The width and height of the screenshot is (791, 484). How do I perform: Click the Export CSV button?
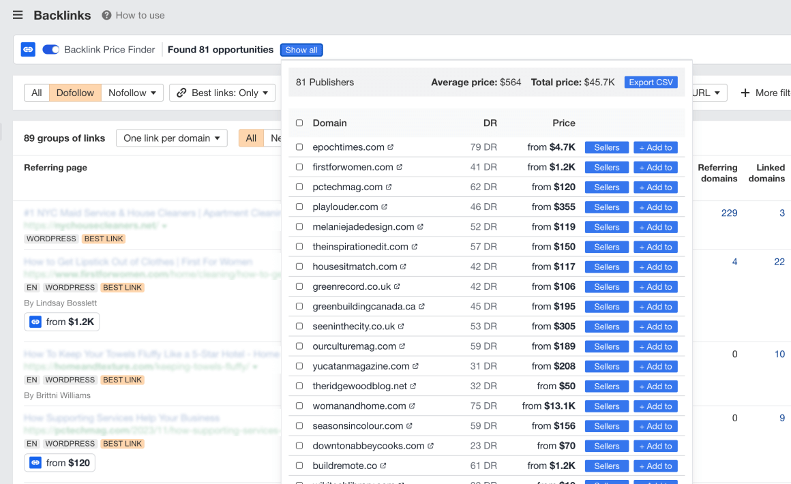(651, 82)
